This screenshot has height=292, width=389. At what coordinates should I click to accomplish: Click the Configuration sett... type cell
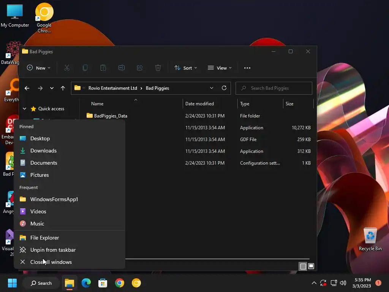(x=260, y=163)
